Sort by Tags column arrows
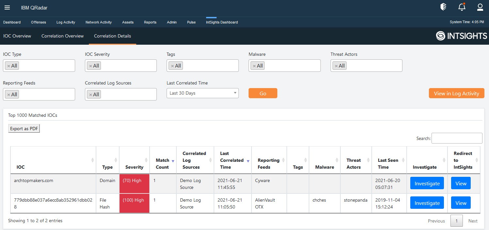This screenshot has width=489, height=230. point(305,160)
